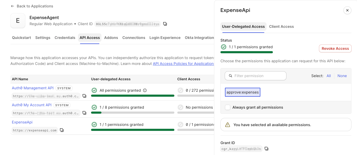357x155 pixels.
Task: Click the green status check in the panel
Action: pyautogui.click(x=224, y=47)
